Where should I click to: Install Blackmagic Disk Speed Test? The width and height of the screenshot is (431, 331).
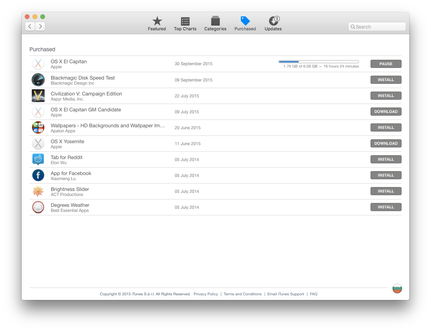tap(386, 80)
